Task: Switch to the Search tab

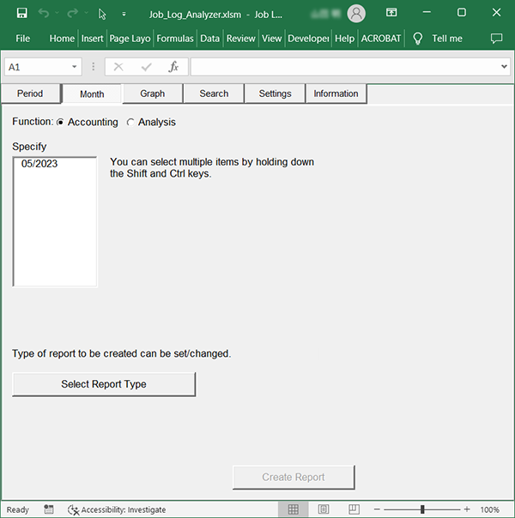Action: pos(214,93)
